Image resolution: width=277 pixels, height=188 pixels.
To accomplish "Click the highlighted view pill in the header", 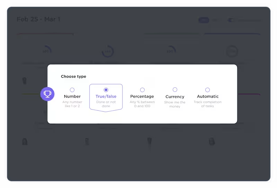I will point(204,20).
